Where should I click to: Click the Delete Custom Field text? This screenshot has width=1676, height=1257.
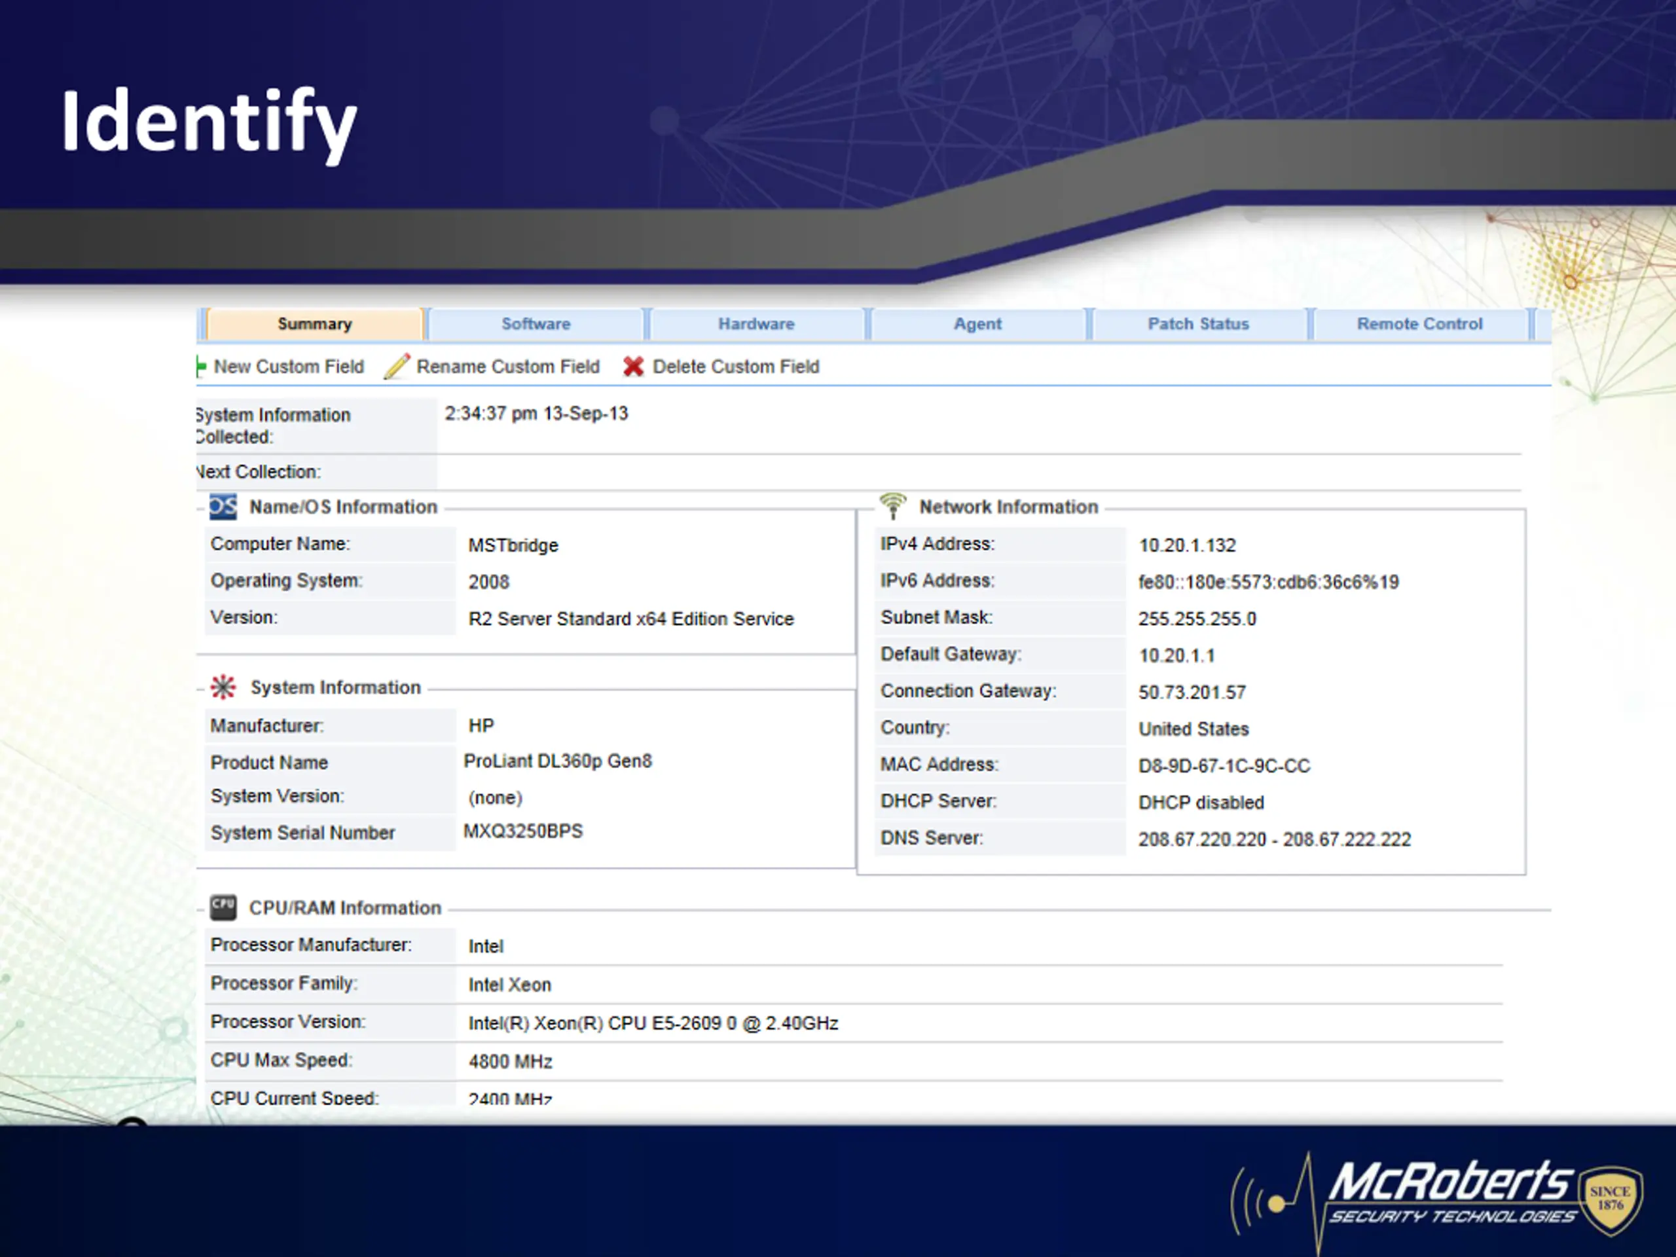pyautogui.click(x=736, y=367)
